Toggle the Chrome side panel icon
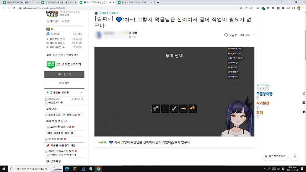Image resolution: width=306 pixels, height=172 pixels. point(293,8)
